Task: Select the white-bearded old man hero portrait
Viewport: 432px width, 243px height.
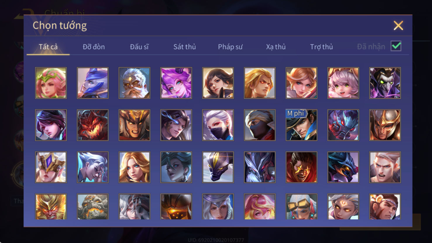Action: coord(134,83)
